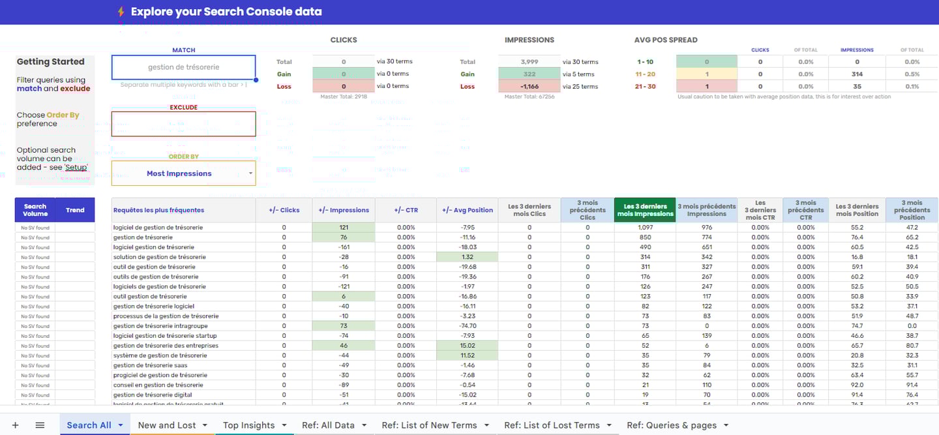
Task: Click the 11.52 avg position change cell
Action: (467, 355)
